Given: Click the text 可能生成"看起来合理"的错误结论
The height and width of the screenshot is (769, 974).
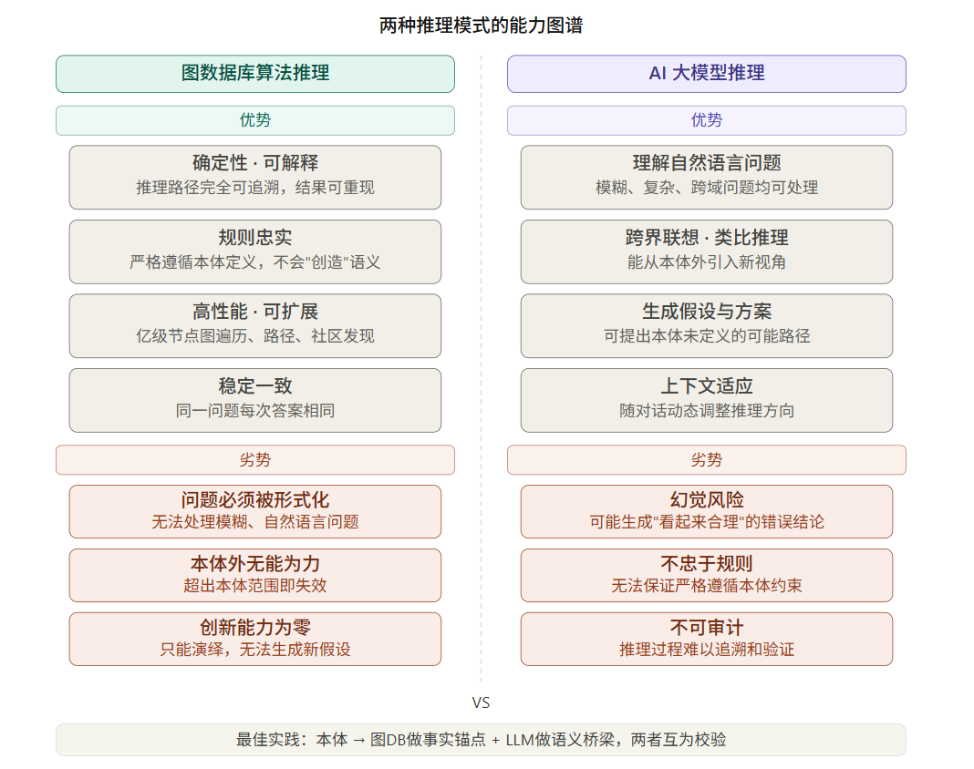Looking at the screenshot, I should click(x=706, y=522).
